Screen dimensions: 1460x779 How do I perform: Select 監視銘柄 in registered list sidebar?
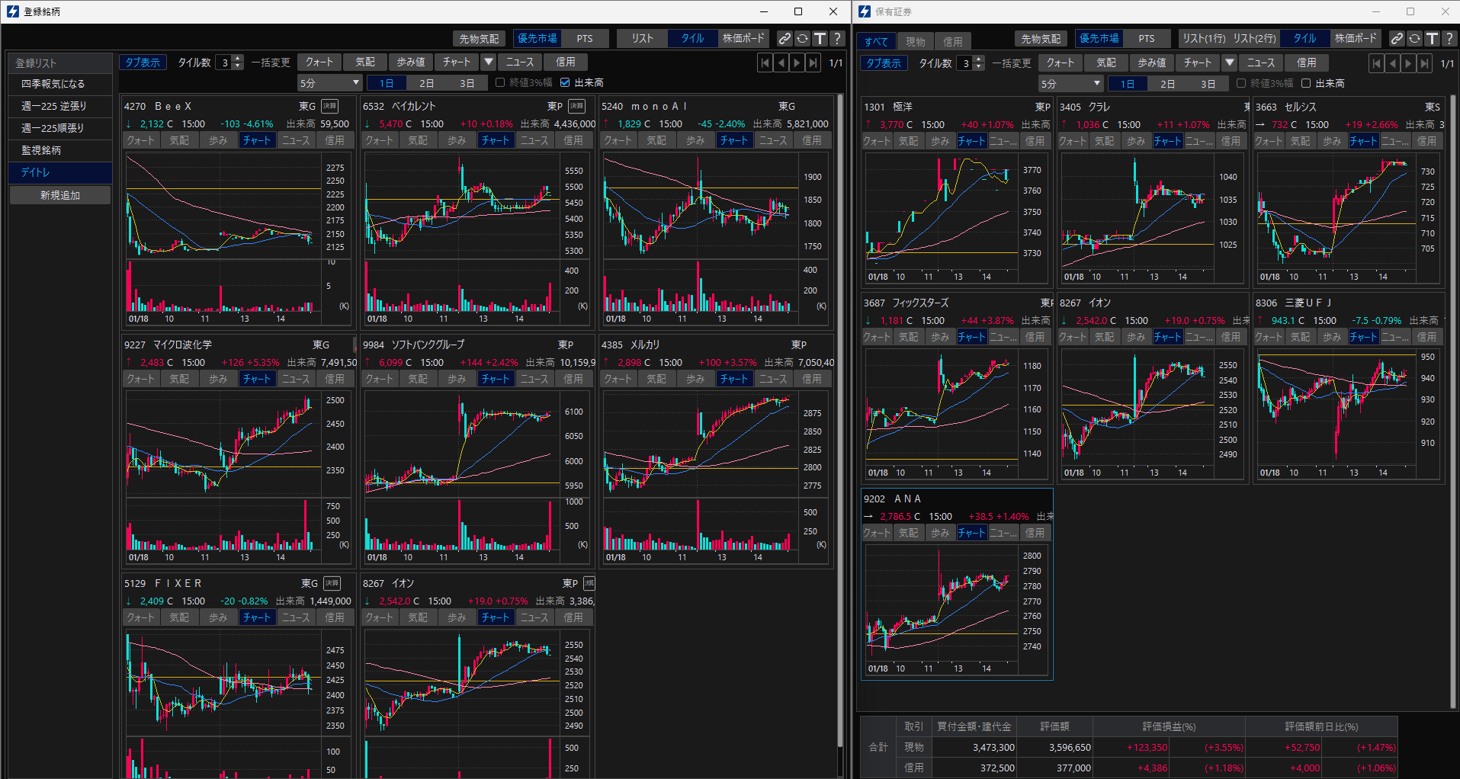[x=42, y=150]
